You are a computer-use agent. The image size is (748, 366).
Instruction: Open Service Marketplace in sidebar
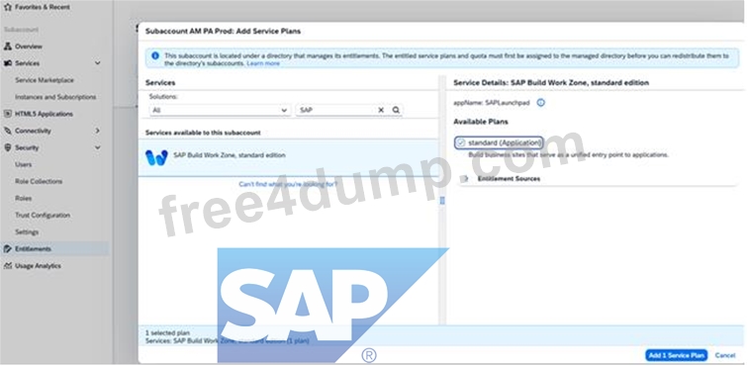tap(45, 80)
